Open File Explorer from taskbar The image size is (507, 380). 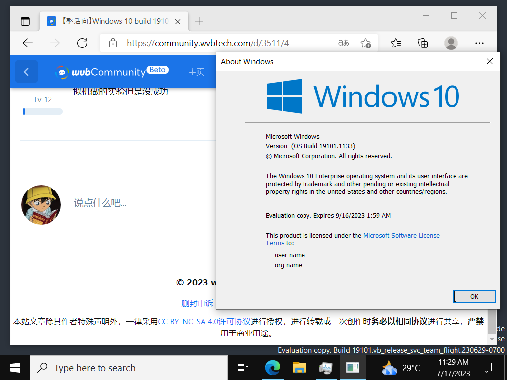click(x=299, y=368)
